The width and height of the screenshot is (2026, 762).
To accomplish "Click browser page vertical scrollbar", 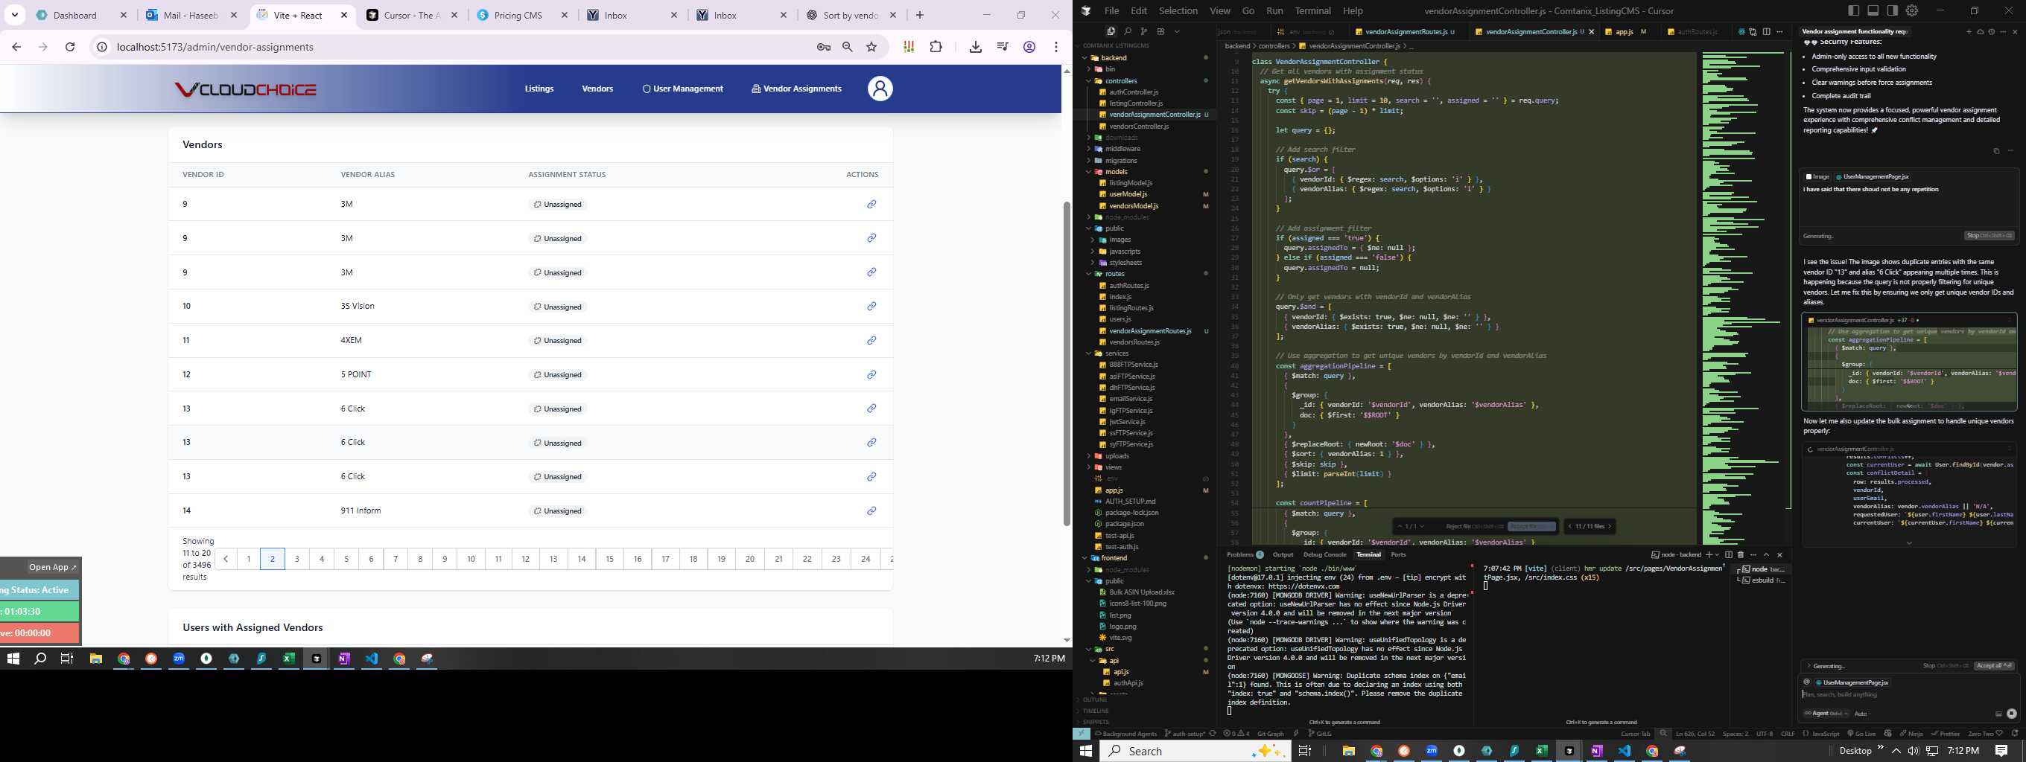I will [1067, 364].
